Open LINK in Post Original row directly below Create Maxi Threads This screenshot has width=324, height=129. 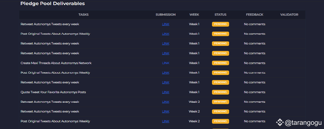[166, 72]
